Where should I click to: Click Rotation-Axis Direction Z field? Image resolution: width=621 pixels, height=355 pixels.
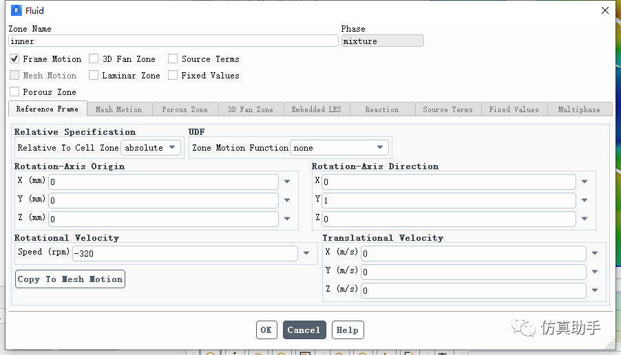449,219
